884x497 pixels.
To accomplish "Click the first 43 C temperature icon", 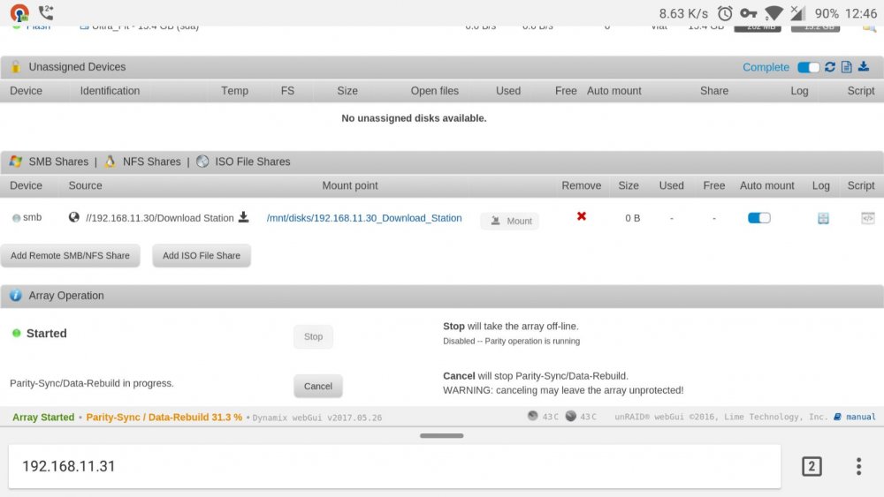I will point(533,416).
